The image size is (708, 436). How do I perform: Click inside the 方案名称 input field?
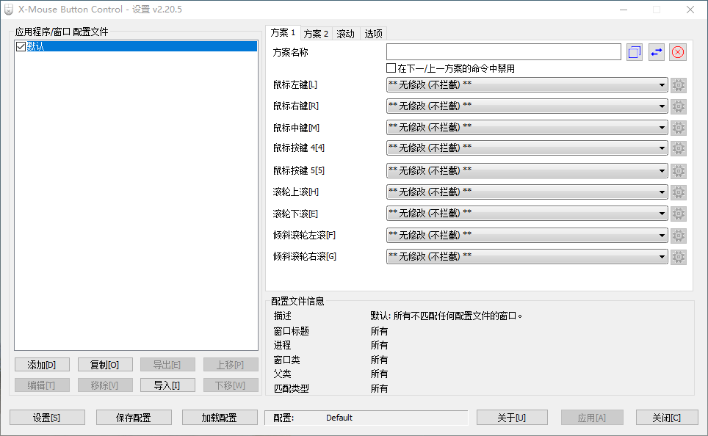[503, 51]
